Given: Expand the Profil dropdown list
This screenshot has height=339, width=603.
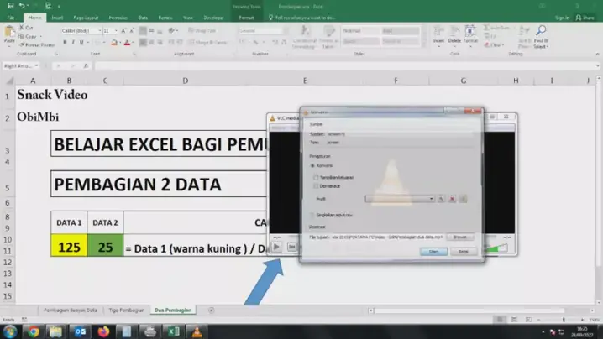Looking at the screenshot, I should pyautogui.click(x=432, y=199).
